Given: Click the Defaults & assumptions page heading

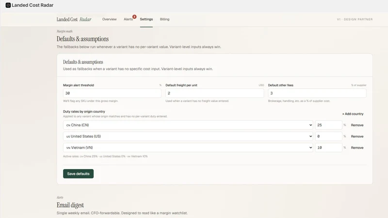Looking at the screenshot, I should pos(82,39).
